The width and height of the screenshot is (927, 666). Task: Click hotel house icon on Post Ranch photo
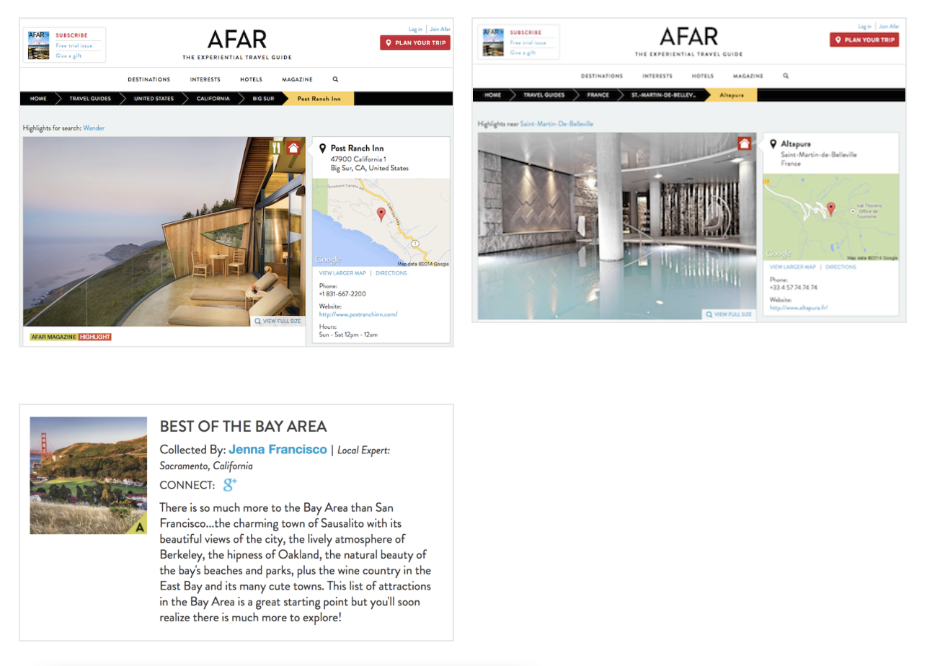[x=293, y=148]
